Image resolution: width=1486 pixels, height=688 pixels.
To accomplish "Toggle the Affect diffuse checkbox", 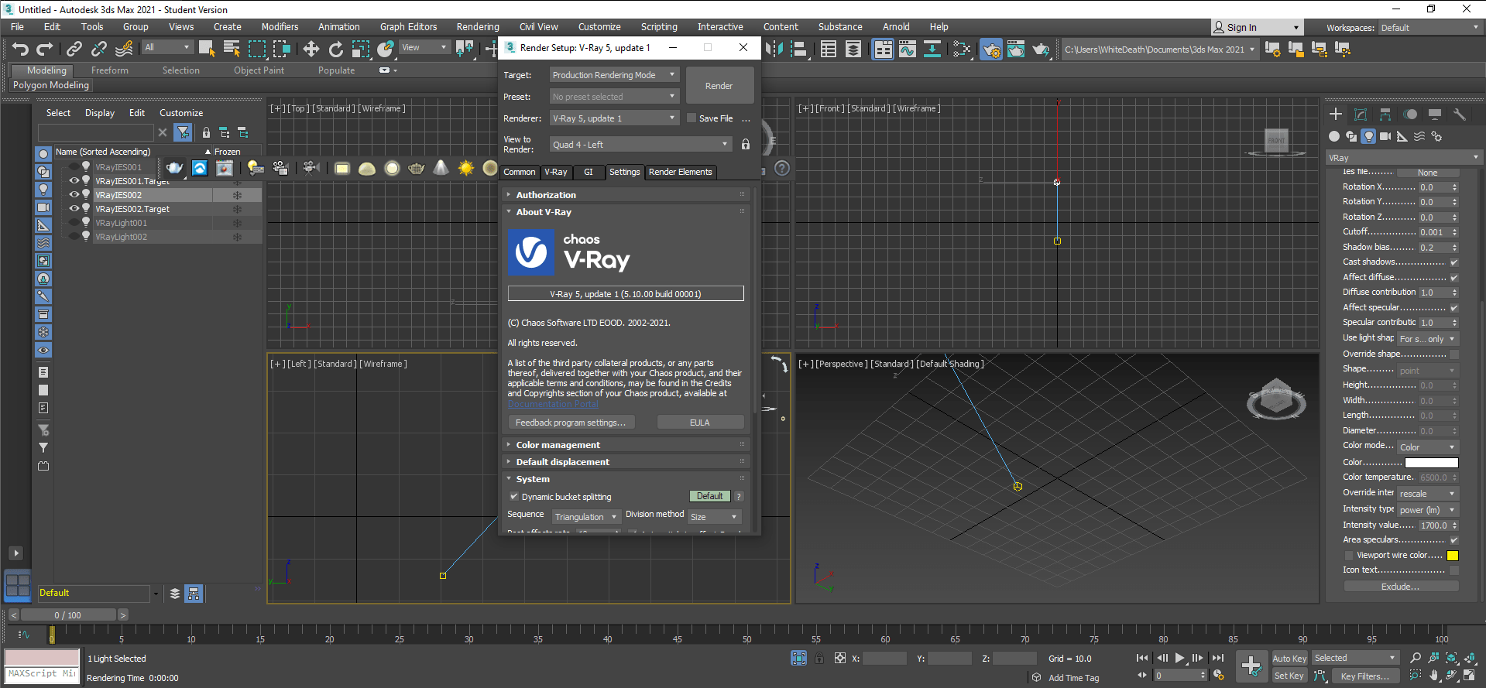I will point(1453,278).
